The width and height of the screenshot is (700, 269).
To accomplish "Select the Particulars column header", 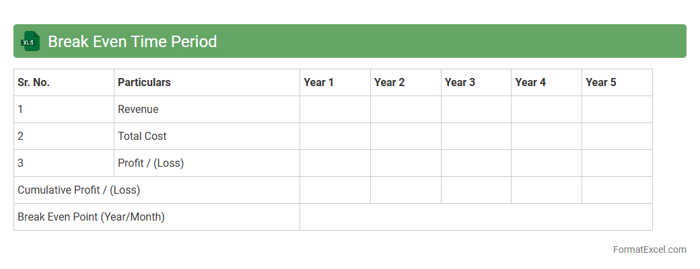I will (144, 83).
